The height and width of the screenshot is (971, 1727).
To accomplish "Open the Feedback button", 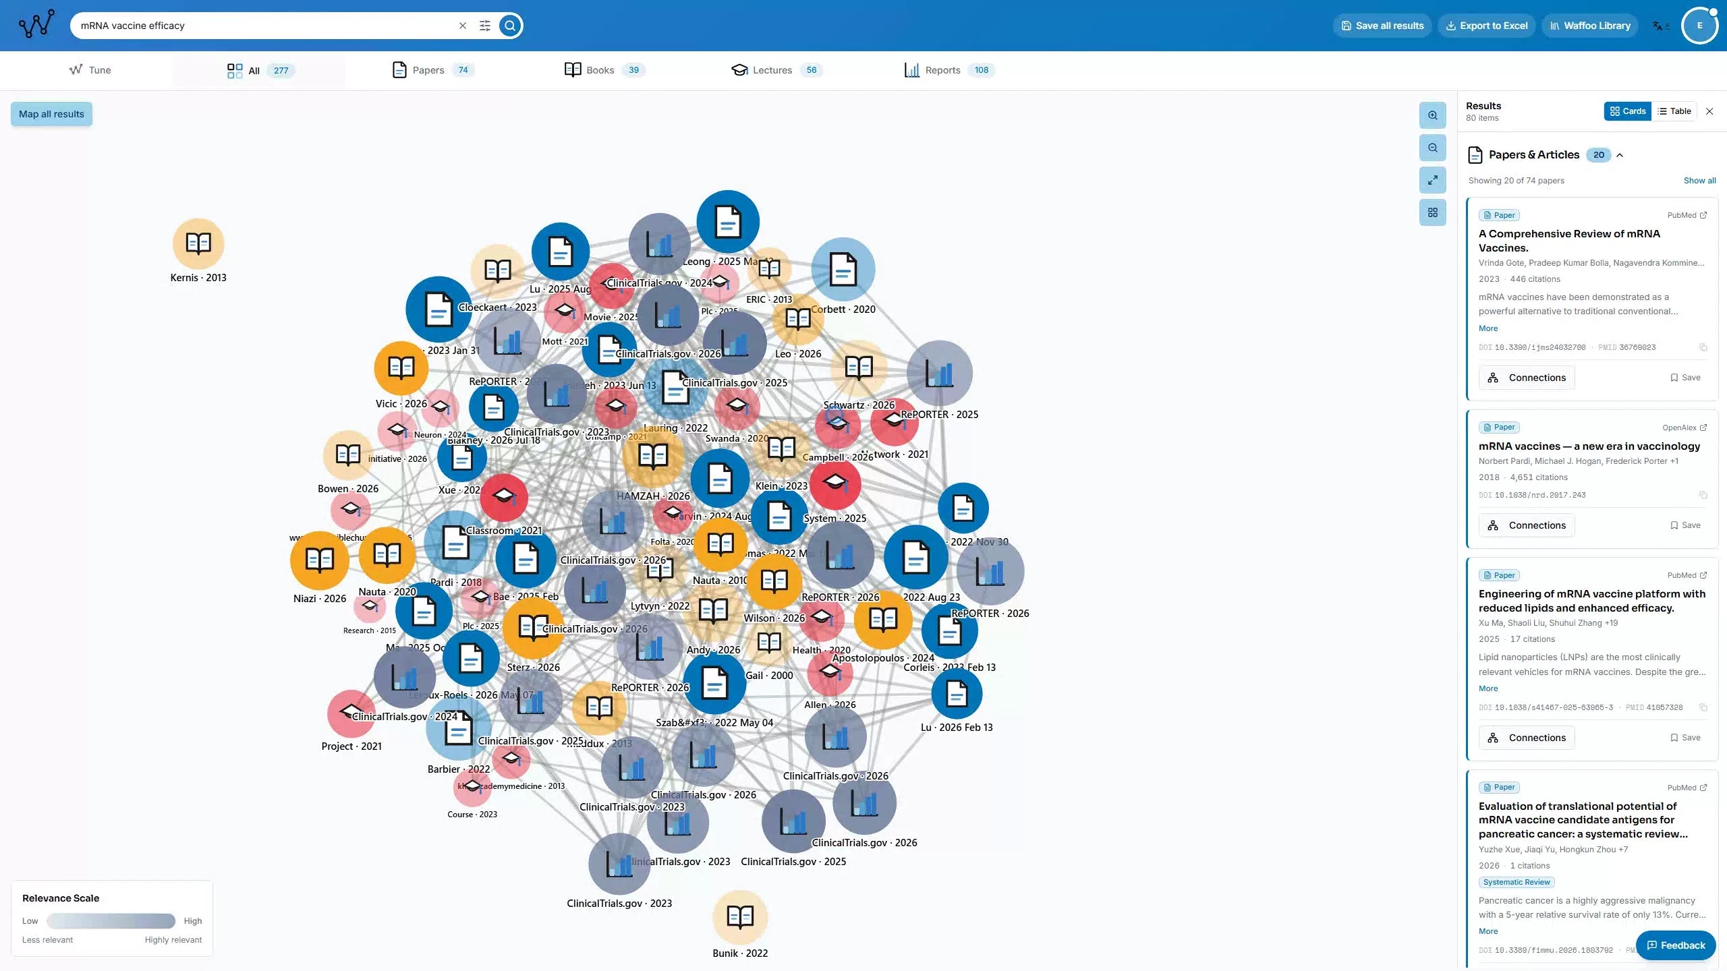I will pos(1676,945).
